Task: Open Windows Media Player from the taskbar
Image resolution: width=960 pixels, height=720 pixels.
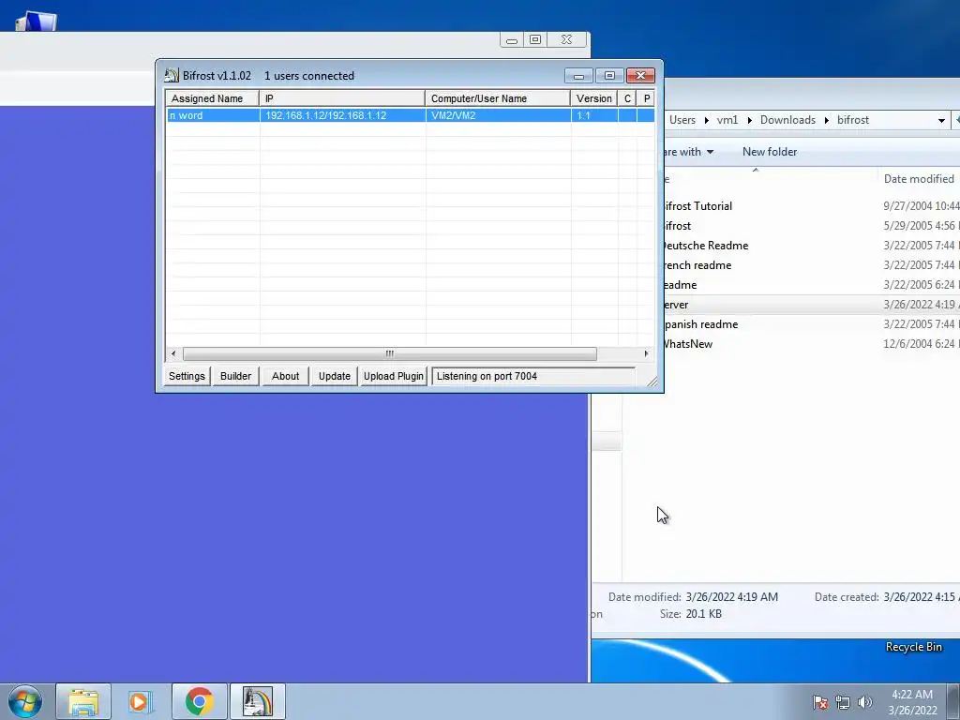Action: 141,701
